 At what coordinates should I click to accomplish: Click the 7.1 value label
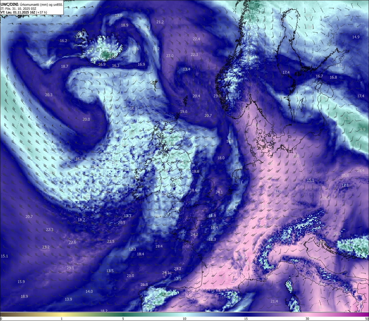pyautogui.click(x=358, y=144)
